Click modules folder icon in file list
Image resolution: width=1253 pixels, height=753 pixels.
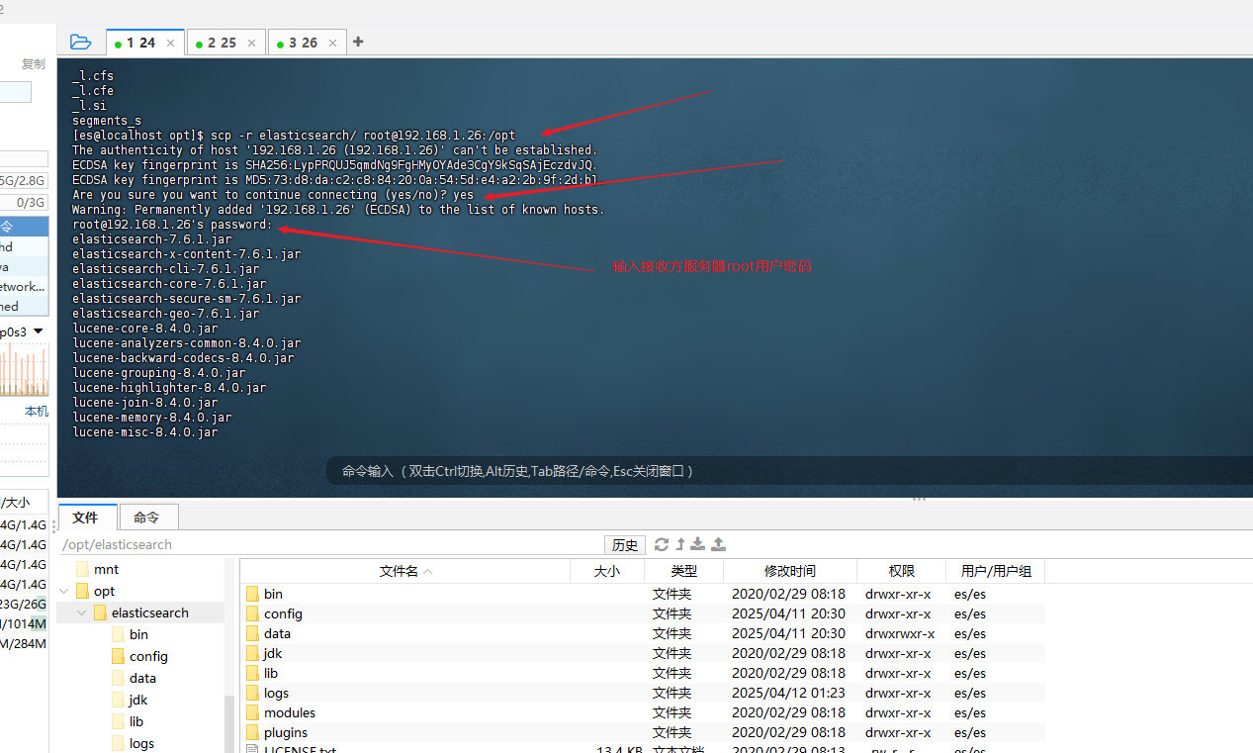252,712
